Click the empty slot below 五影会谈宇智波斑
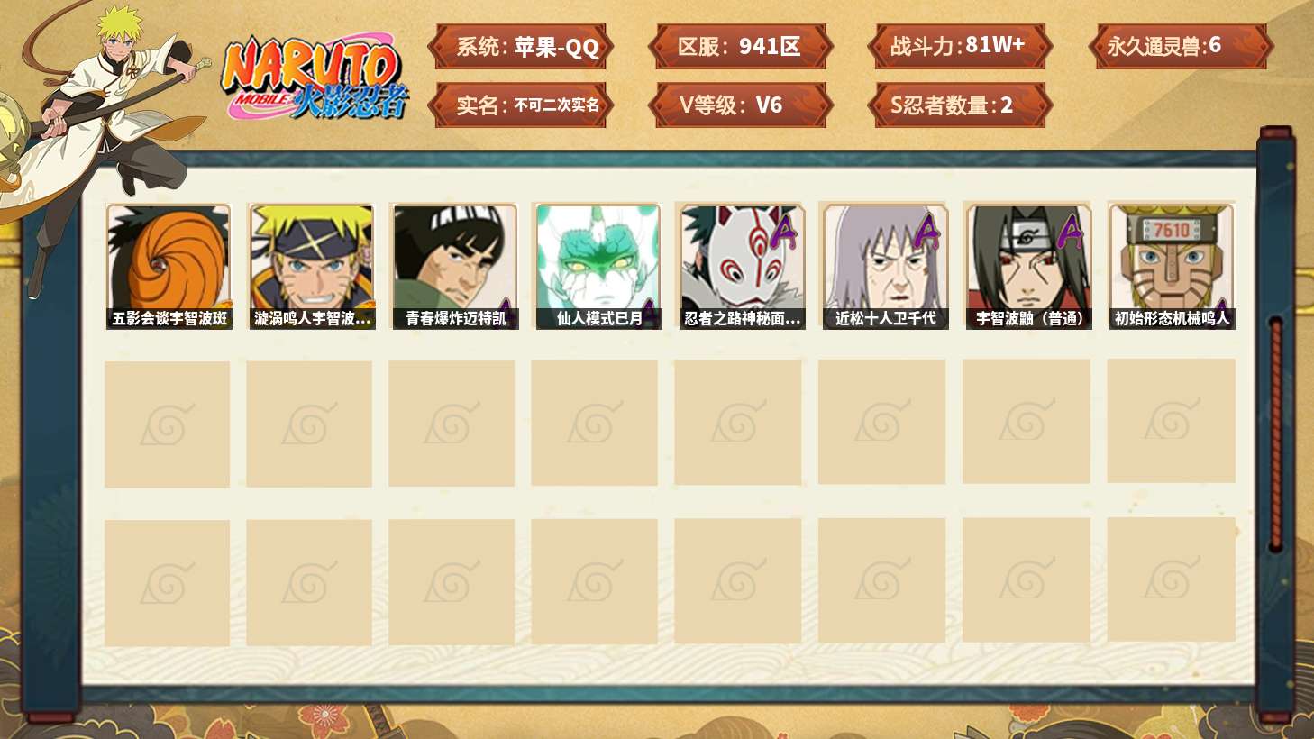 pos(167,424)
